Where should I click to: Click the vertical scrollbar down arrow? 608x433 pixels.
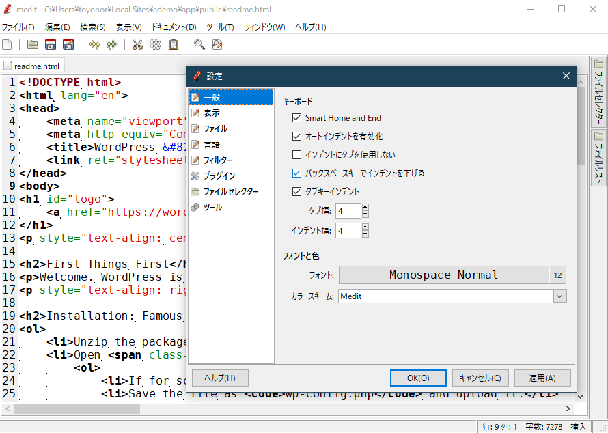point(581,396)
